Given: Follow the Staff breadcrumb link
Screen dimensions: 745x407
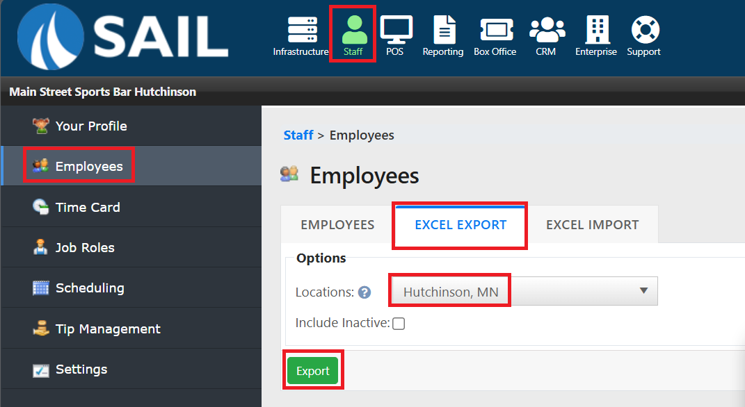Looking at the screenshot, I should coord(298,135).
